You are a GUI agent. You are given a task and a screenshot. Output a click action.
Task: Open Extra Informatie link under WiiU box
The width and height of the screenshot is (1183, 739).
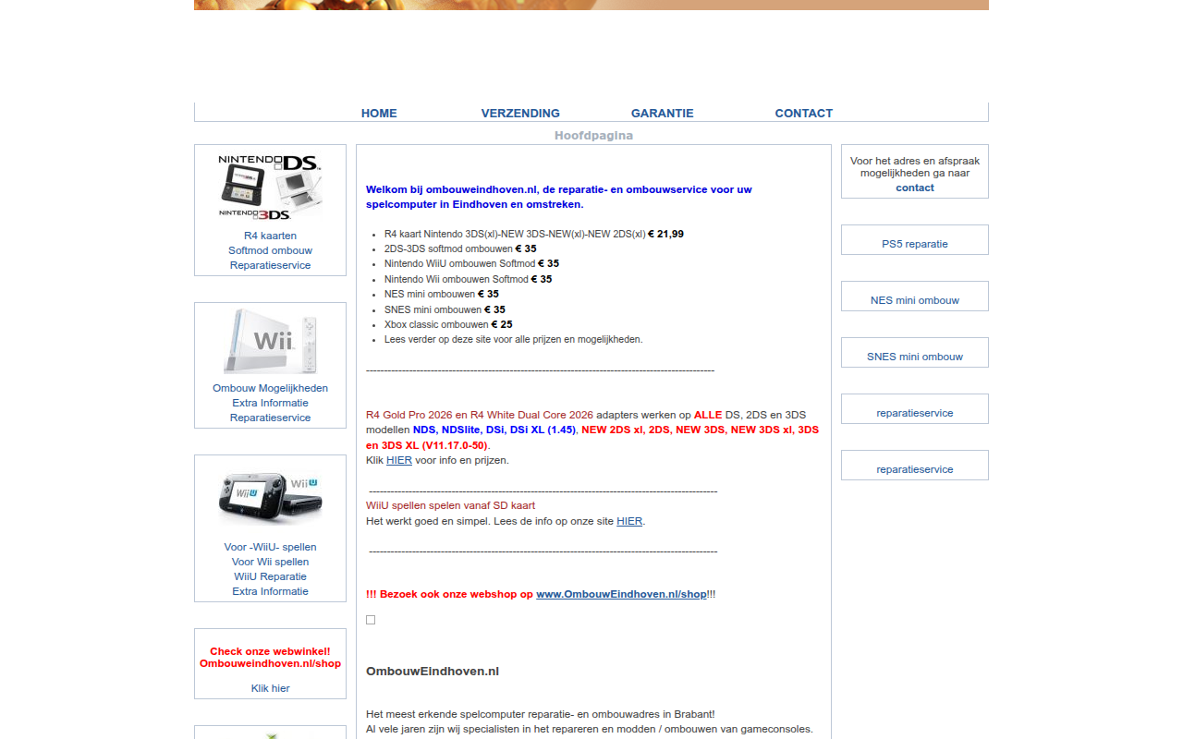tap(270, 591)
